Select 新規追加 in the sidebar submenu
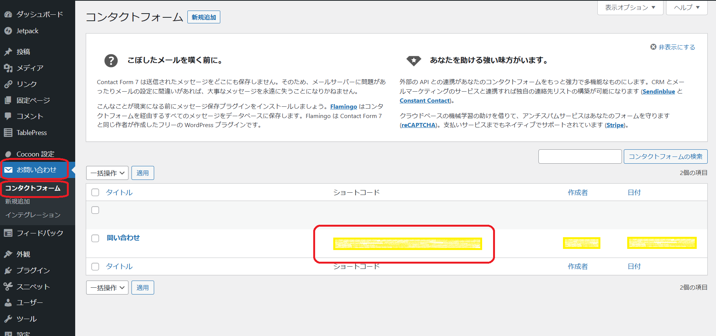Viewport: 716px width, 336px height. coord(17,201)
